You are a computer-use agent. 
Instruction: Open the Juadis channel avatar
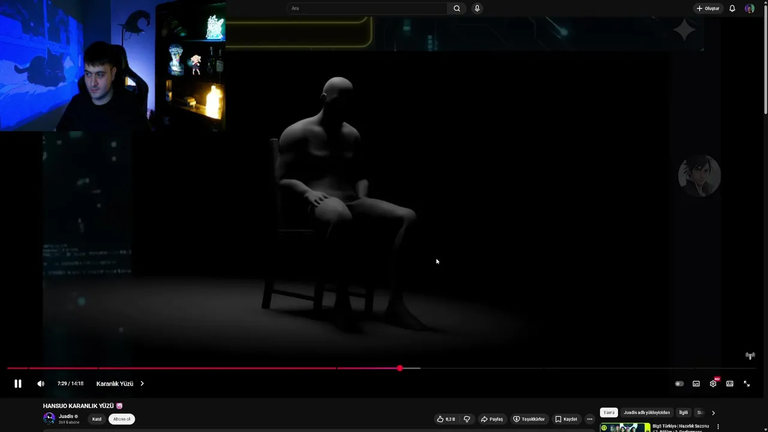point(49,418)
